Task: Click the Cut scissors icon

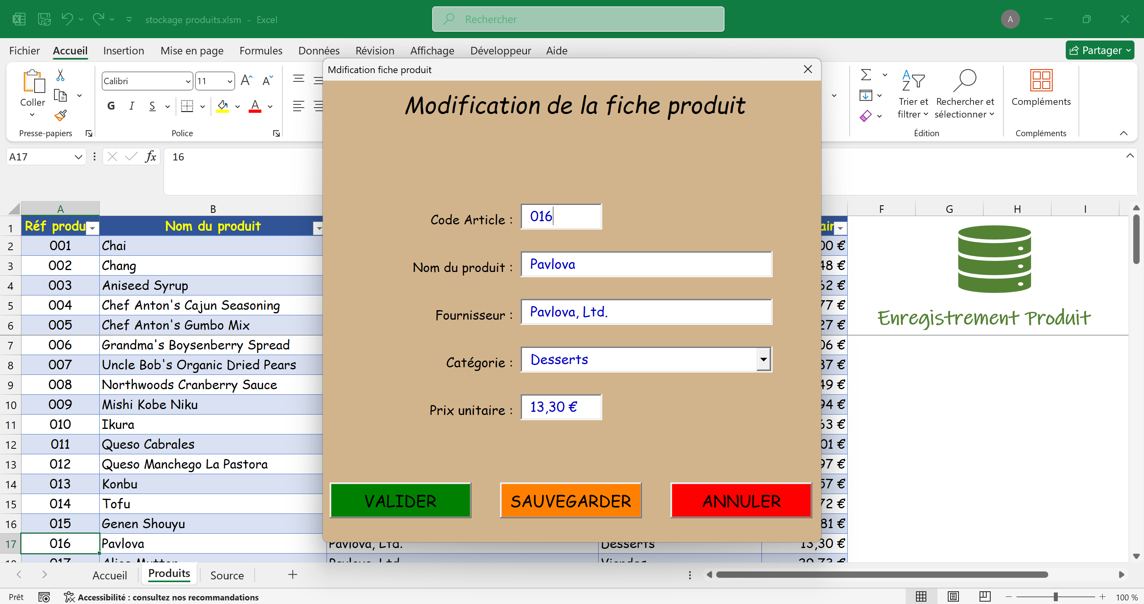Action: coord(60,75)
